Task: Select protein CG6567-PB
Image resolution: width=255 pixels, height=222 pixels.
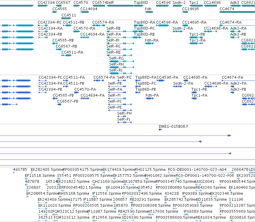Action: tap(68, 101)
